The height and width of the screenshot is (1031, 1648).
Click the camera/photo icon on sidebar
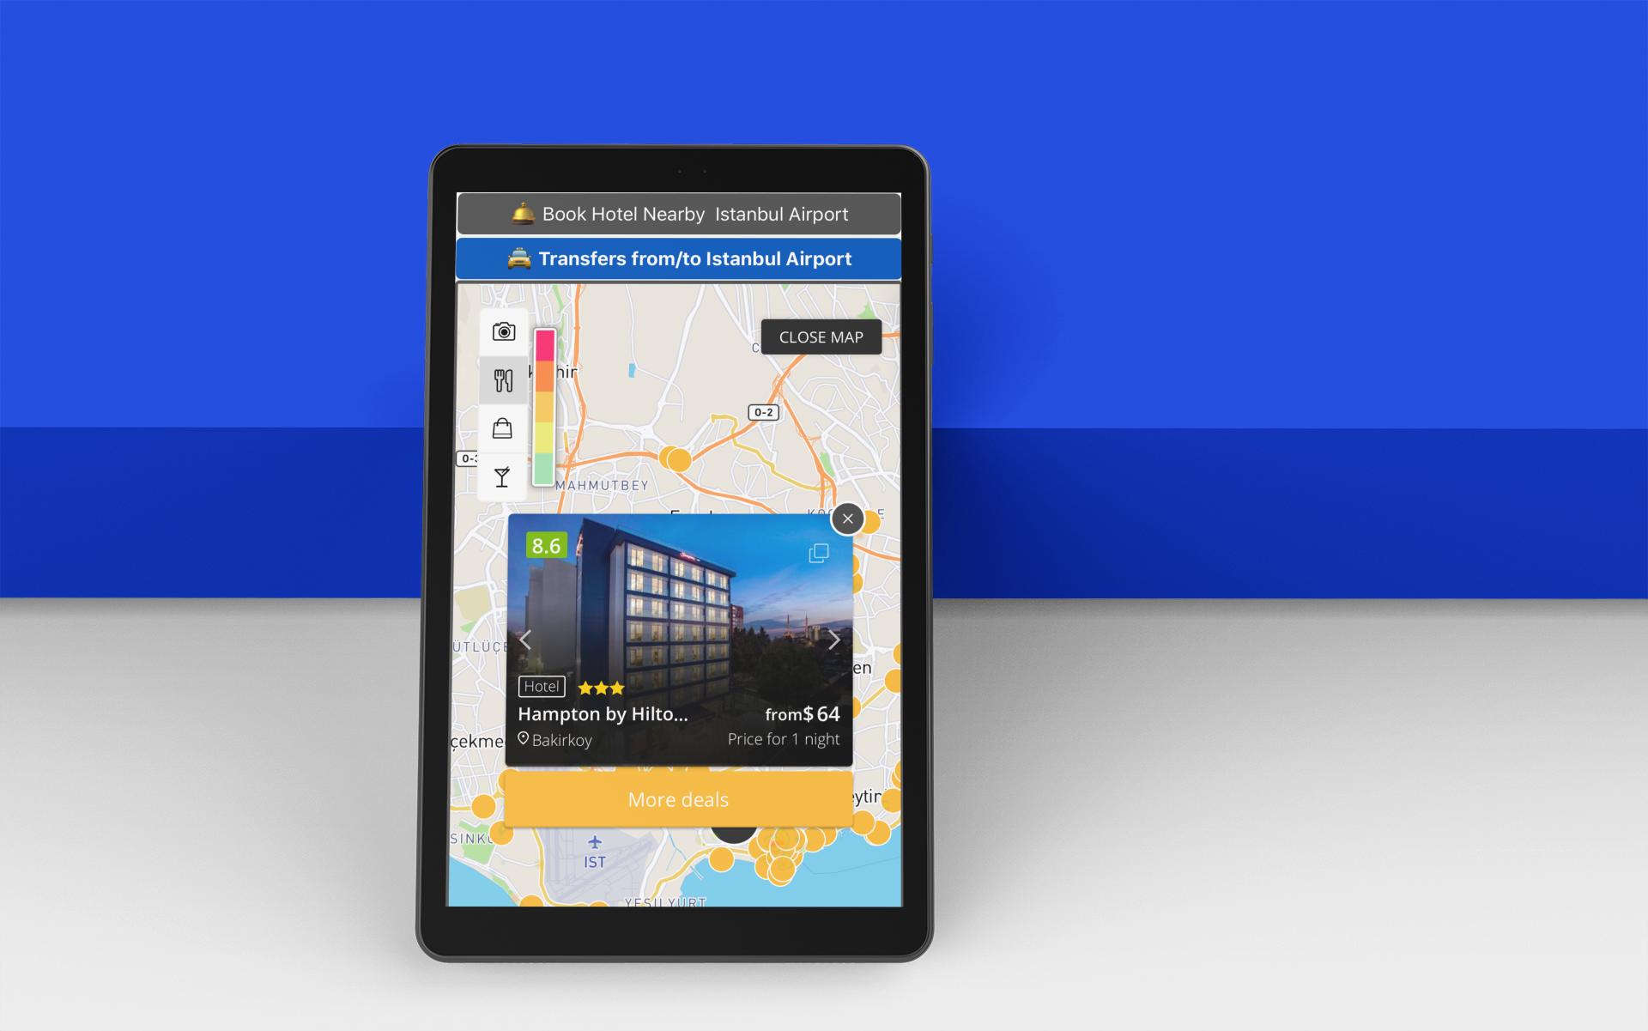point(504,332)
